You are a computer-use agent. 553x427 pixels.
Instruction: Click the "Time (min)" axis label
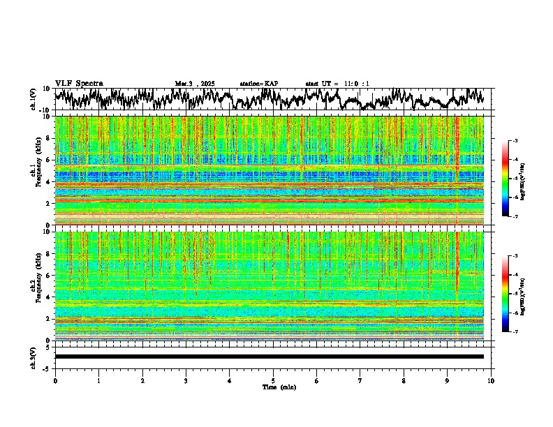(x=279, y=387)
